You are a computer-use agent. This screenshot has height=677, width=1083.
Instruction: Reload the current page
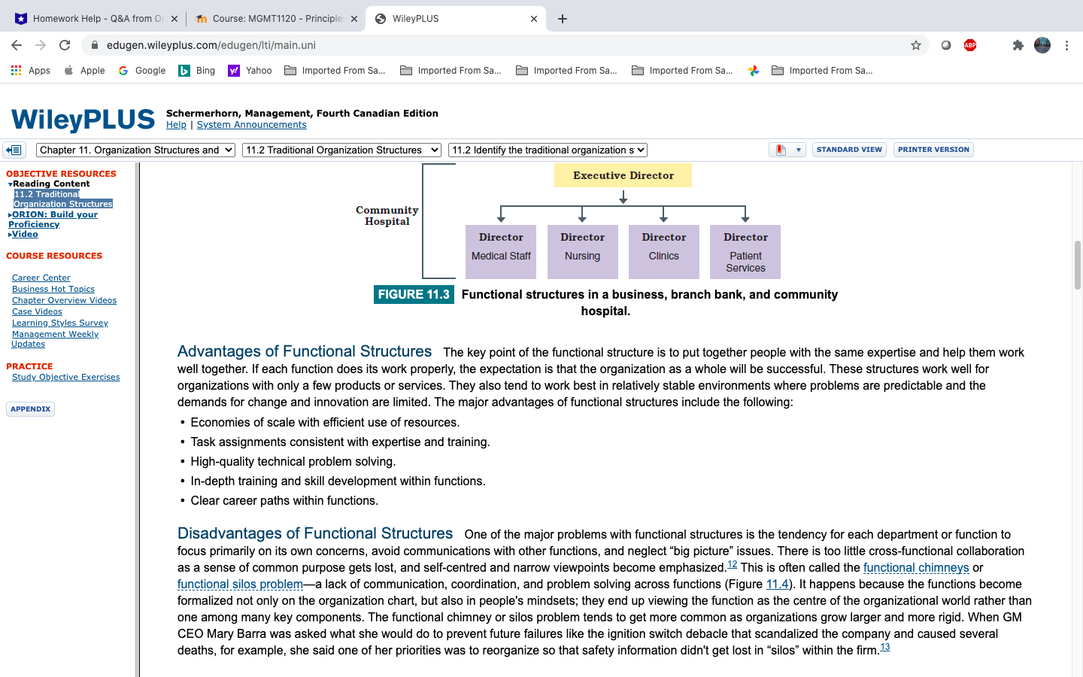pyautogui.click(x=65, y=45)
